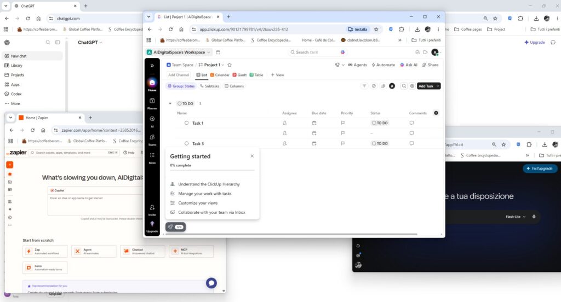The width and height of the screenshot is (561, 302).
Task: Mark Task 3 complete via status circle
Action: point(186,143)
